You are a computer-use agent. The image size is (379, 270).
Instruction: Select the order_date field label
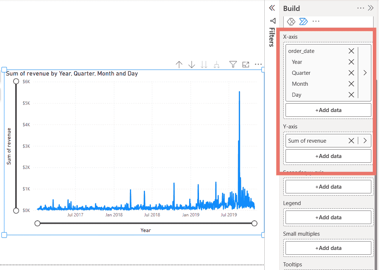click(x=301, y=51)
